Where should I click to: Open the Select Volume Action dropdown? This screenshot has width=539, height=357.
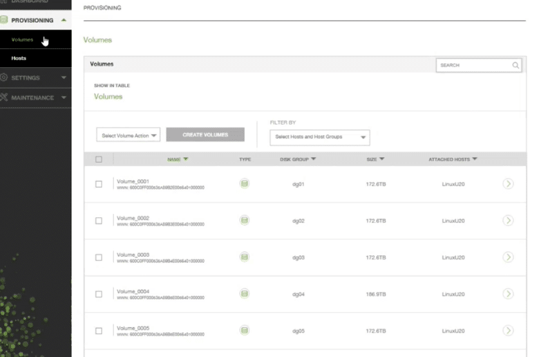(x=129, y=136)
